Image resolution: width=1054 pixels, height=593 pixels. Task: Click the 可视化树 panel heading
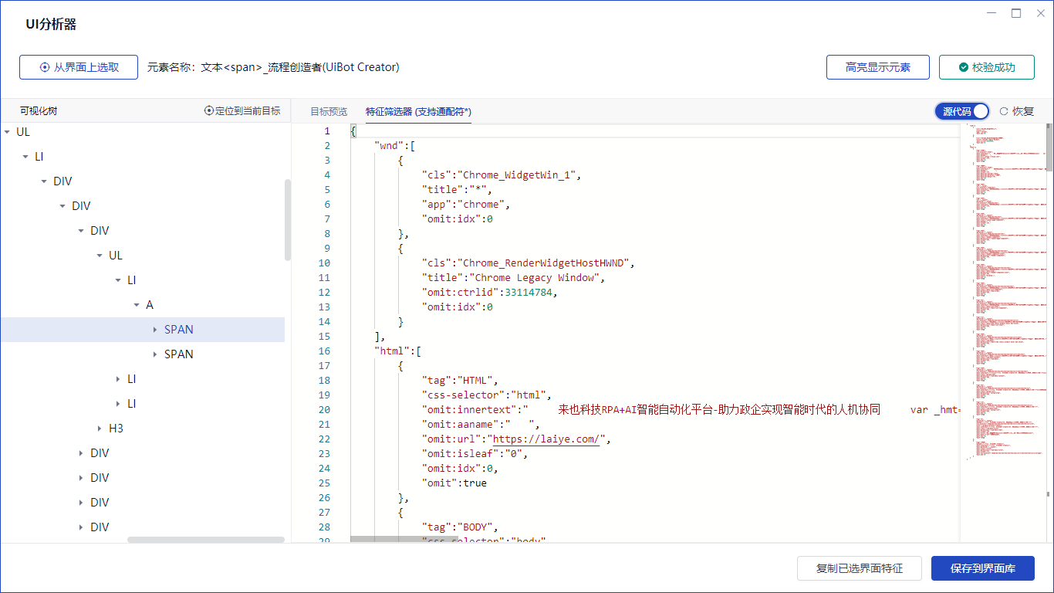[39, 110]
